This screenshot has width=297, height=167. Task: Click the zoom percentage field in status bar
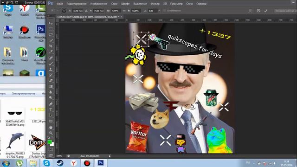[59, 156]
